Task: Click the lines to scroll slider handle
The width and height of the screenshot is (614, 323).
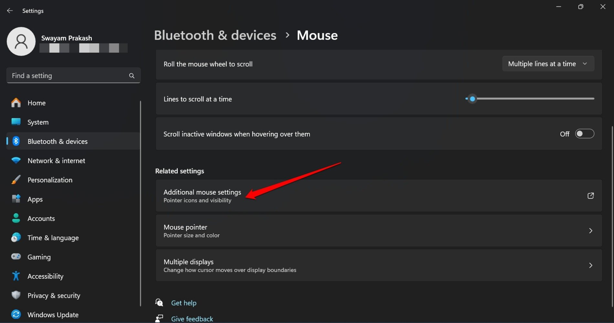Action: 472,99
